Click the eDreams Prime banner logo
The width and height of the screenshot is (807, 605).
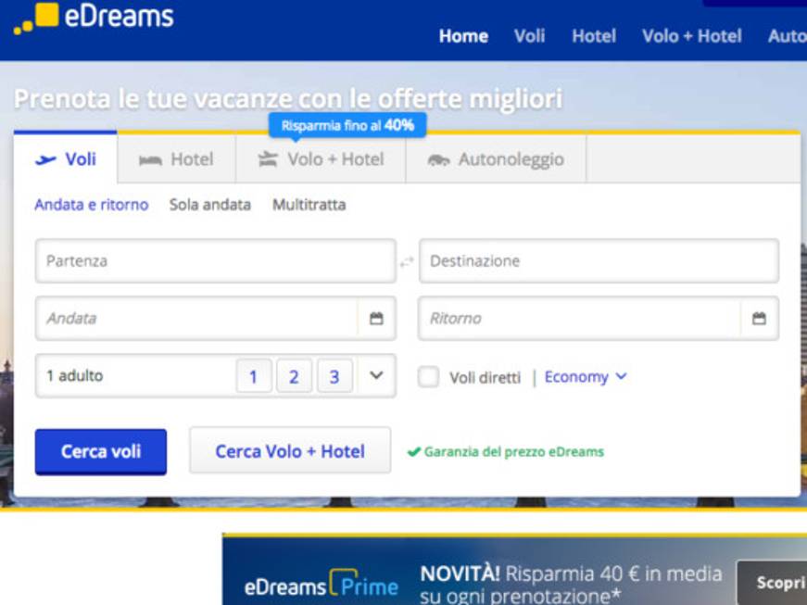[322, 585]
